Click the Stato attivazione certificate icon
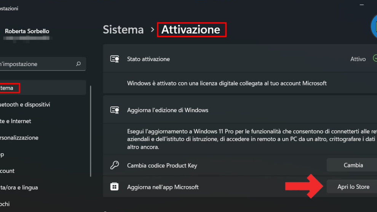This screenshot has width=377, height=212. pos(114,59)
